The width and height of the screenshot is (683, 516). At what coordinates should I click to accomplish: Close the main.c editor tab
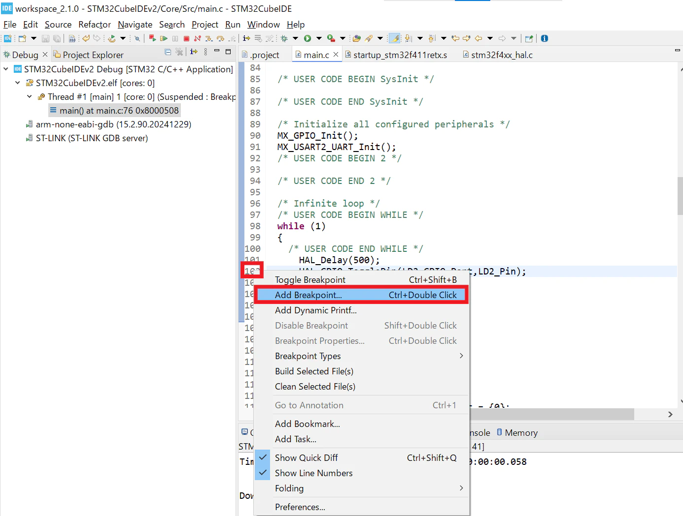[x=336, y=55]
